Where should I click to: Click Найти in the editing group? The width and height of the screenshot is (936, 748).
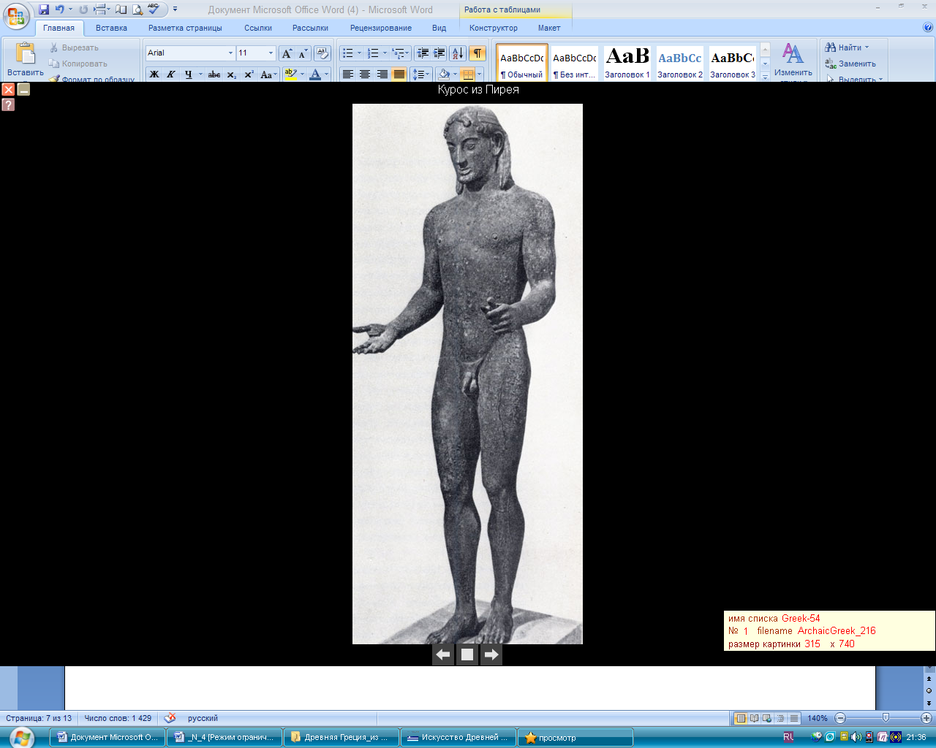[848, 47]
